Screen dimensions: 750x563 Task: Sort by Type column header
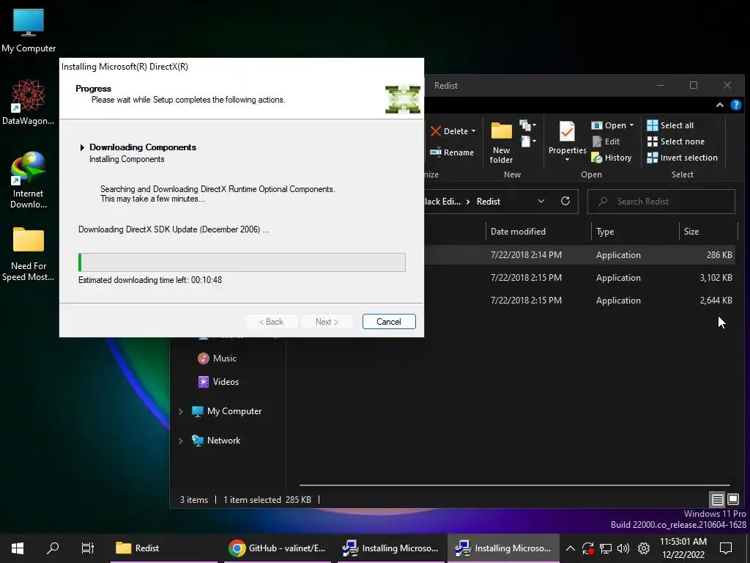(x=634, y=232)
